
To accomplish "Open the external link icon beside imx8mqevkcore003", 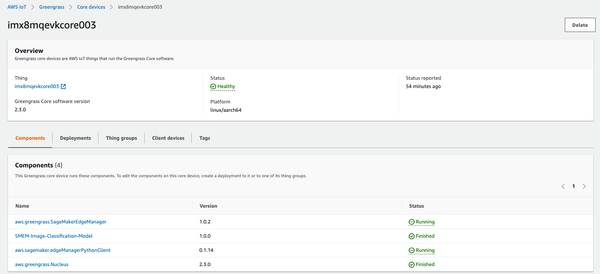I will tap(63, 86).
